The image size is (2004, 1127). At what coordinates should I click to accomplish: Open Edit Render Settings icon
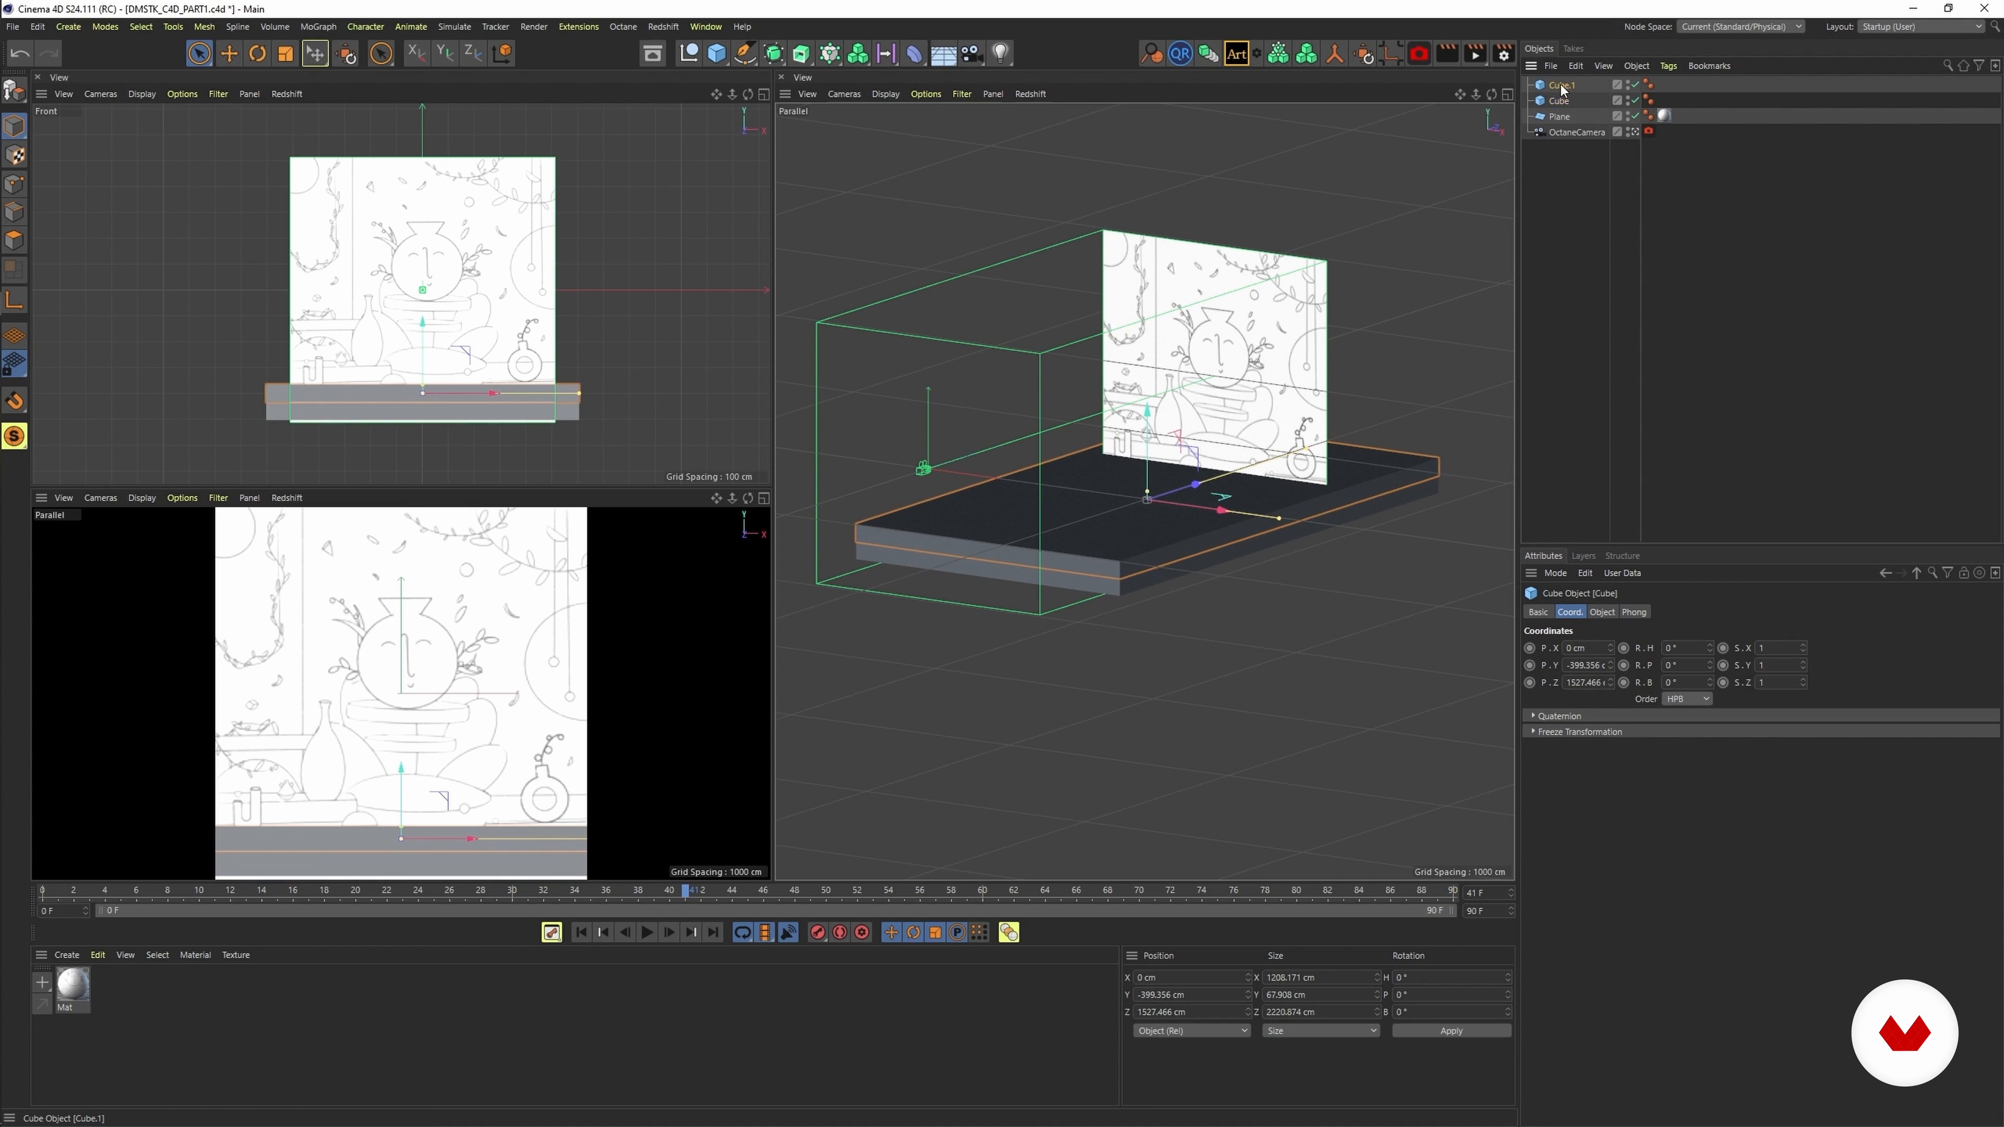[1504, 54]
